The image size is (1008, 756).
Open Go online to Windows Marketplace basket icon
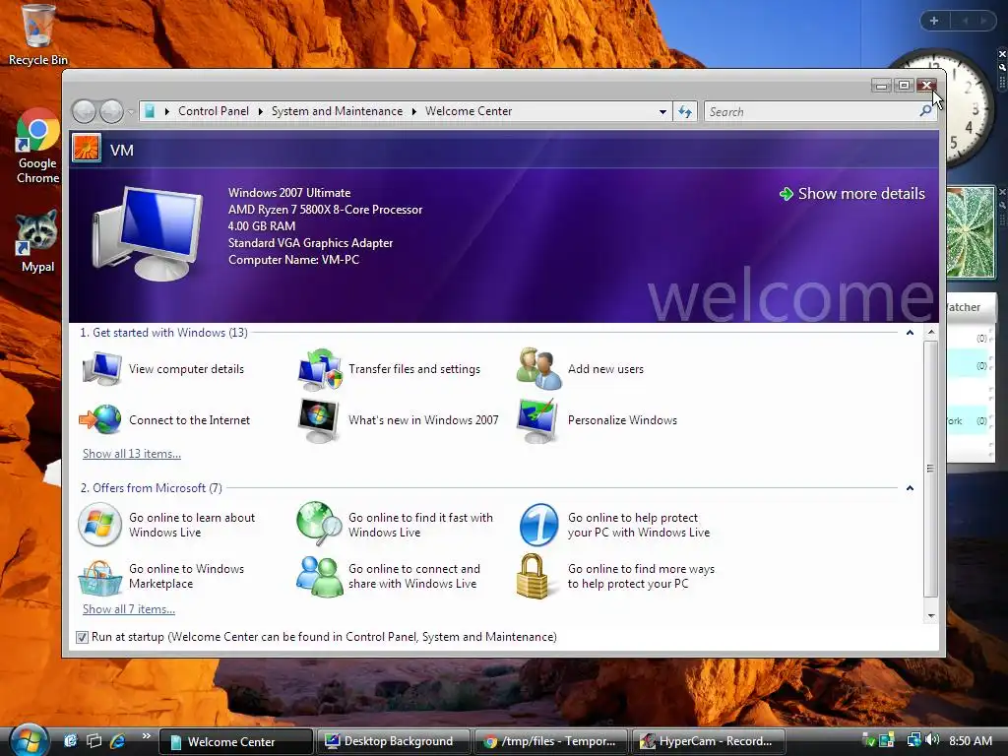(x=99, y=577)
